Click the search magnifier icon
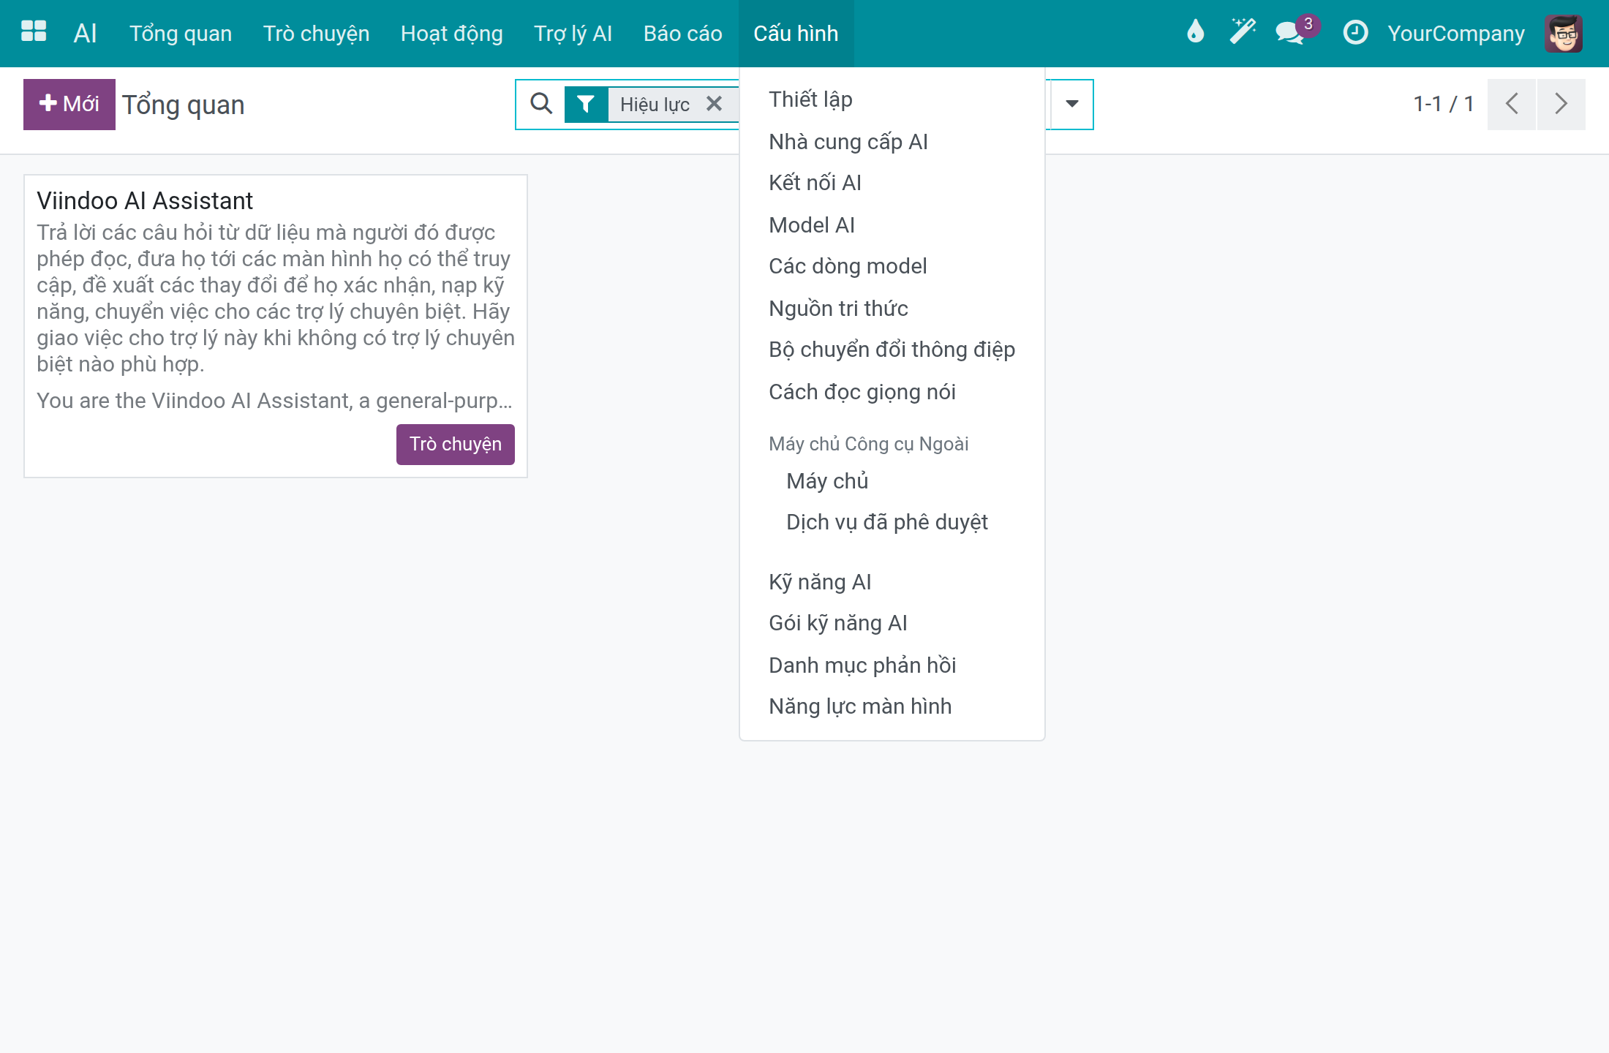Screen dimensions: 1609x1053 541,104
